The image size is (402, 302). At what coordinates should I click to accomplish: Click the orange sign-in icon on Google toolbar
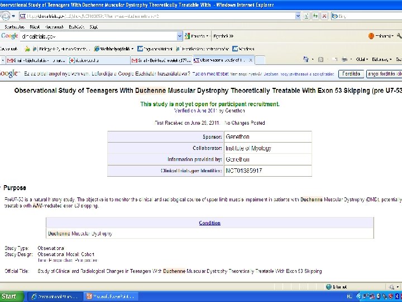click(371, 36)
